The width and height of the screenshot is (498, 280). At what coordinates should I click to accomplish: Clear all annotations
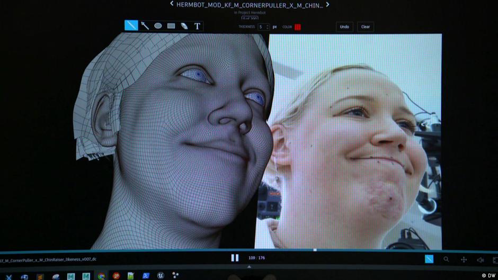point(366,26)
